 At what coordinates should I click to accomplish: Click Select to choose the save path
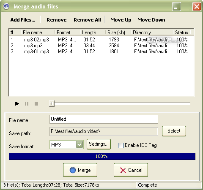point(174,131)
